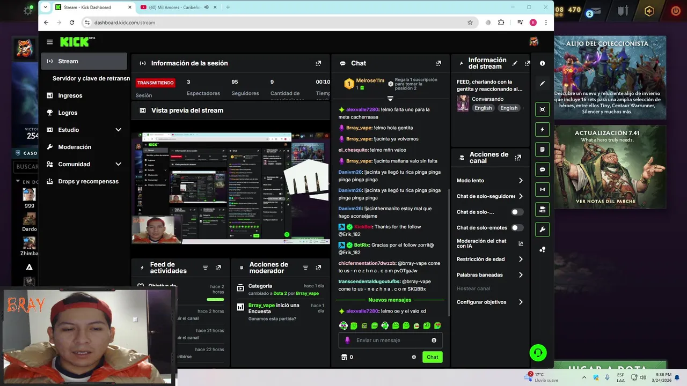Open Restricción de edad options
Image resolution: width=687 pixels, height=386 pixels.
point(489,259)
